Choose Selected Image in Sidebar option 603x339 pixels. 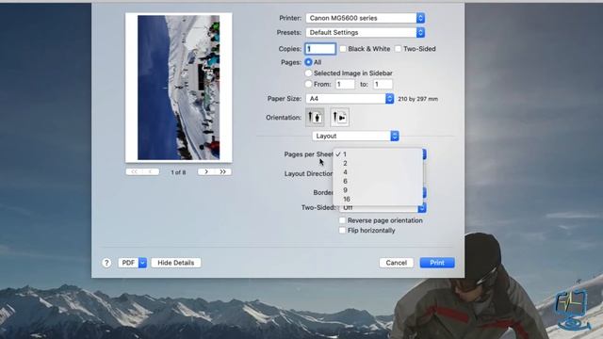pos(308,73)
